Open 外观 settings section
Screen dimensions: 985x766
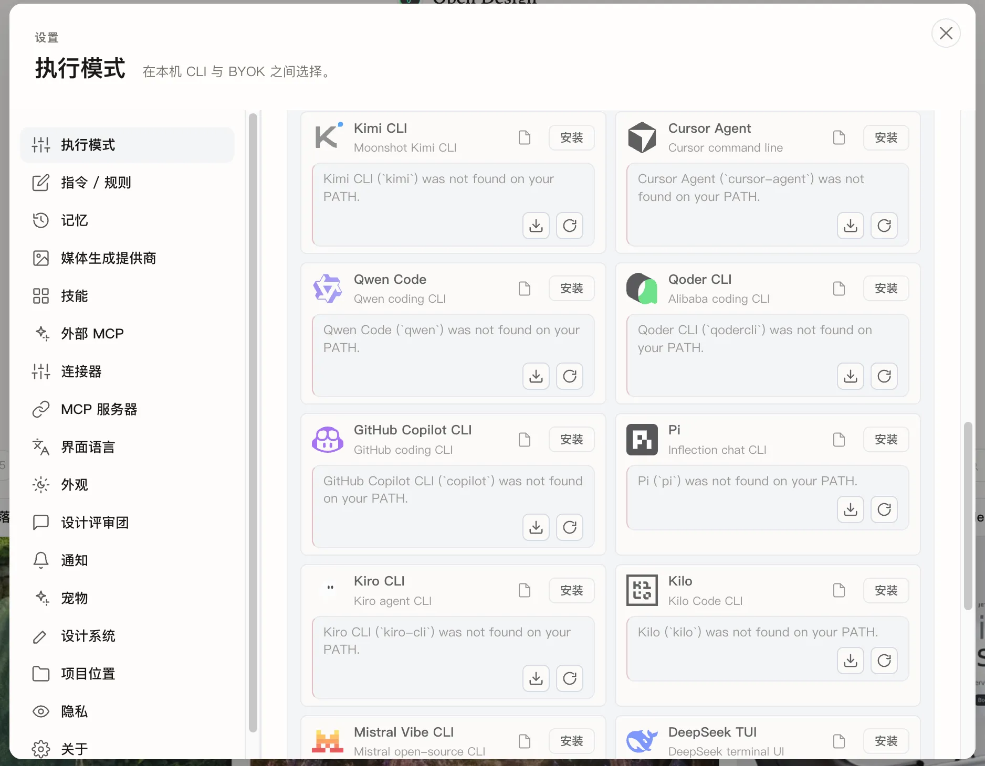tap(127, 485)
